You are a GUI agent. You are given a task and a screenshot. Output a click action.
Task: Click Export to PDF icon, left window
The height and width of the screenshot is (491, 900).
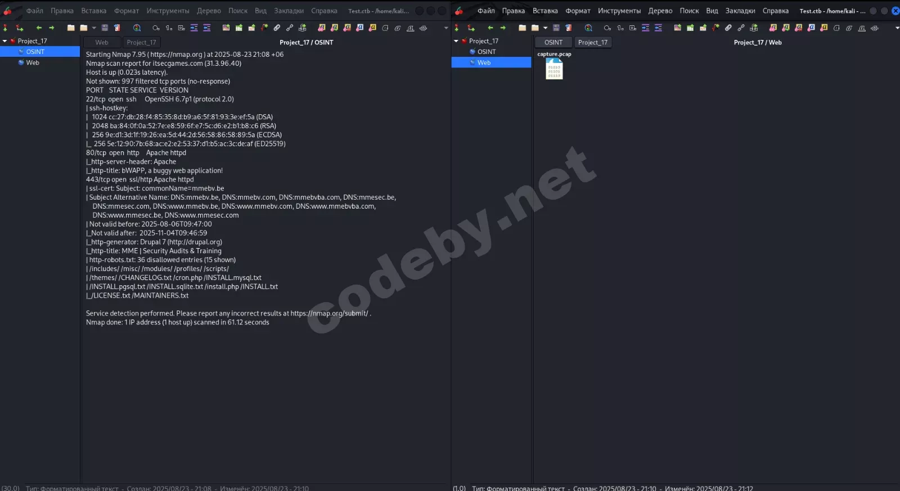[117, 28]
